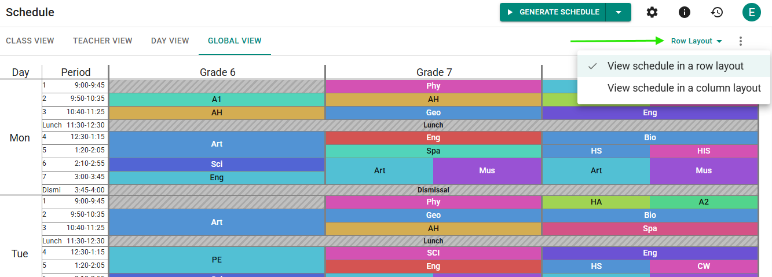Switch to the Teacher View tab

click(103, 41)
